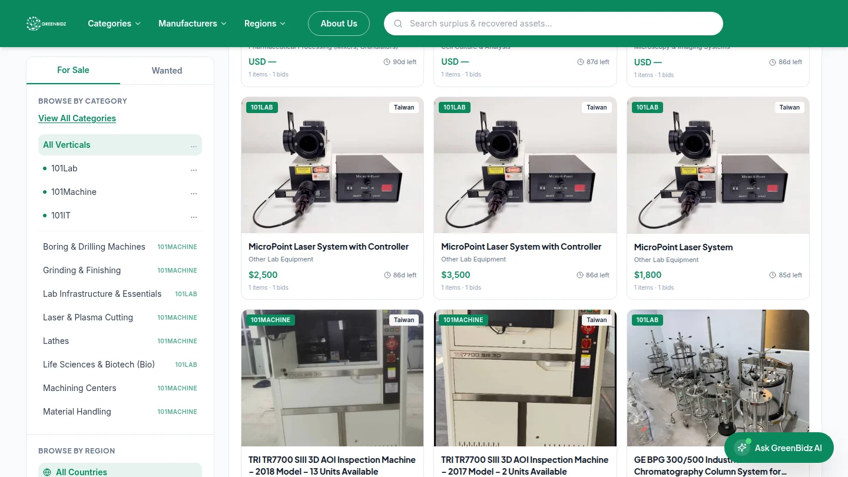Open the Categories dropdown in the header
The image size is (848, 477).
click(114, 24)
